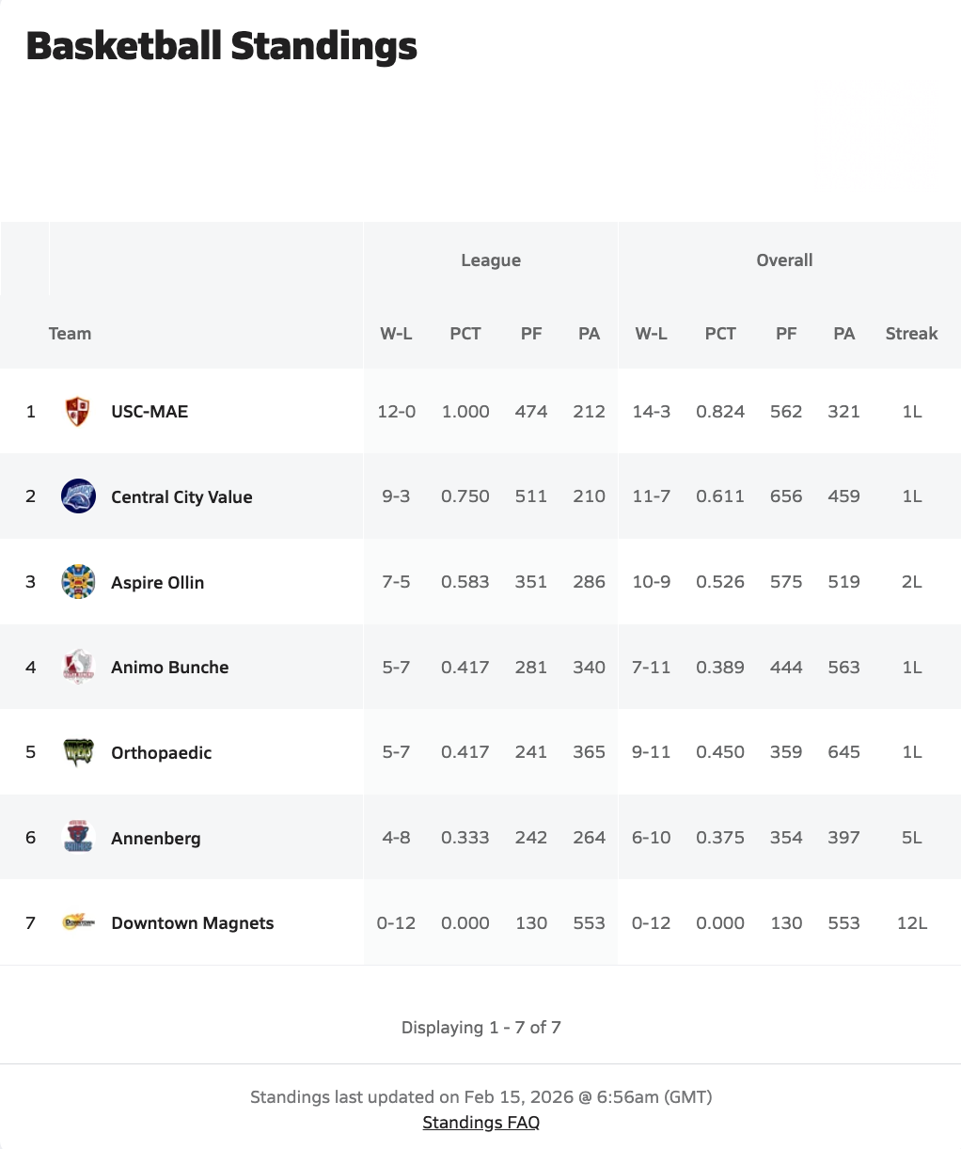Click the USC-MAE team logo
The height and width of the screenshot is (1149, 961).
click(78, 411)
